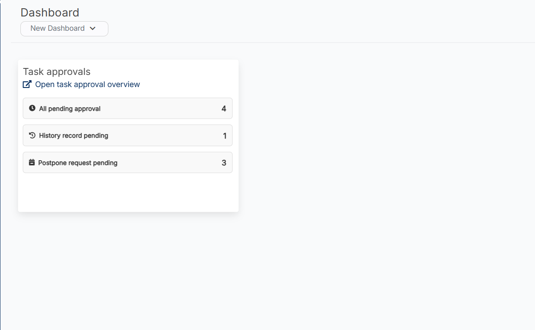Click the external-link icon beside task approval overview

tap(27, 84)
